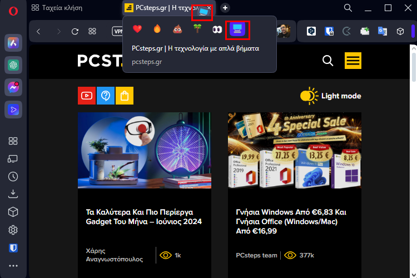Reload the current page
The height and width of the screenshot is (278, 417).
[75, 32]
